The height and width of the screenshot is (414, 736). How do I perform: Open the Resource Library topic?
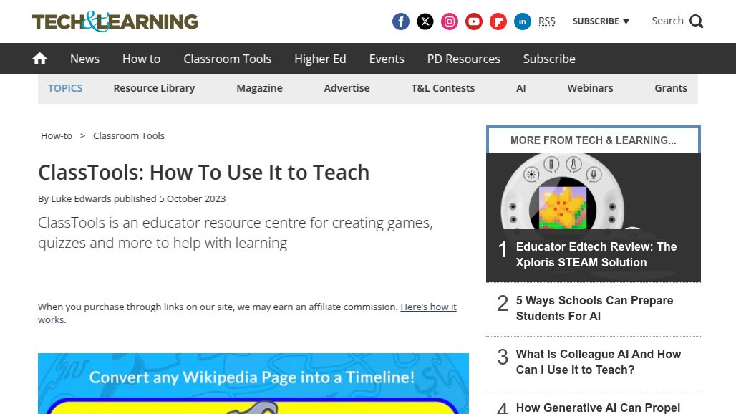pyautogui.click(x=154, y=88)
